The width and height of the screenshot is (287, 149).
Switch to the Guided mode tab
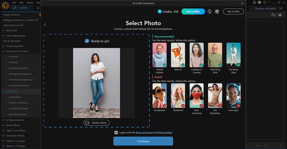[22, 8]
